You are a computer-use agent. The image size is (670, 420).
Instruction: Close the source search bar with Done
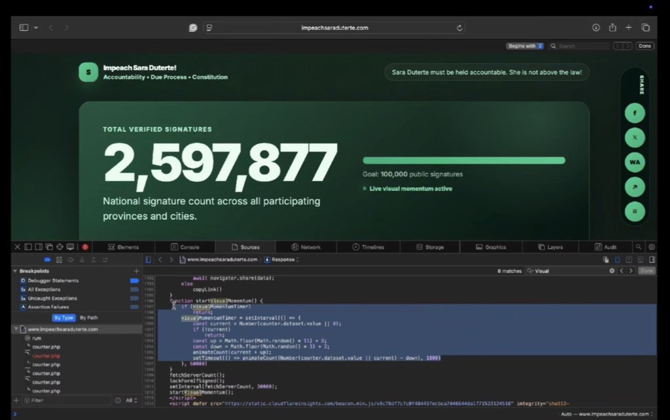click(x=646, y=271)
